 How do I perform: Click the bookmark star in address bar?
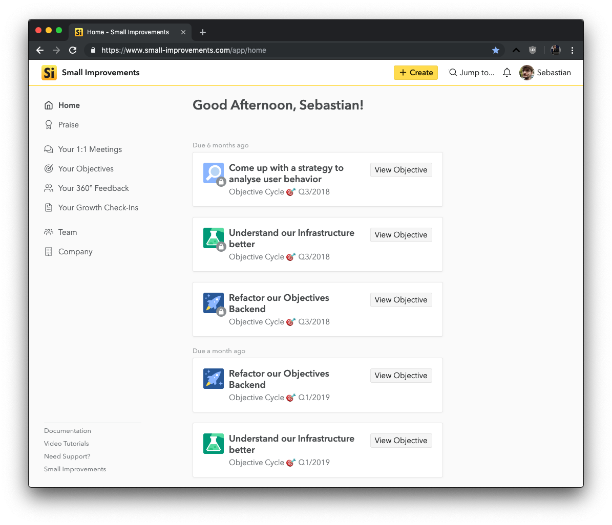pos(496,50)
